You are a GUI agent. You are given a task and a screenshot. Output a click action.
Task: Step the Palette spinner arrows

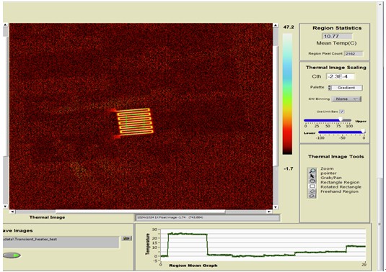(330, 88)
